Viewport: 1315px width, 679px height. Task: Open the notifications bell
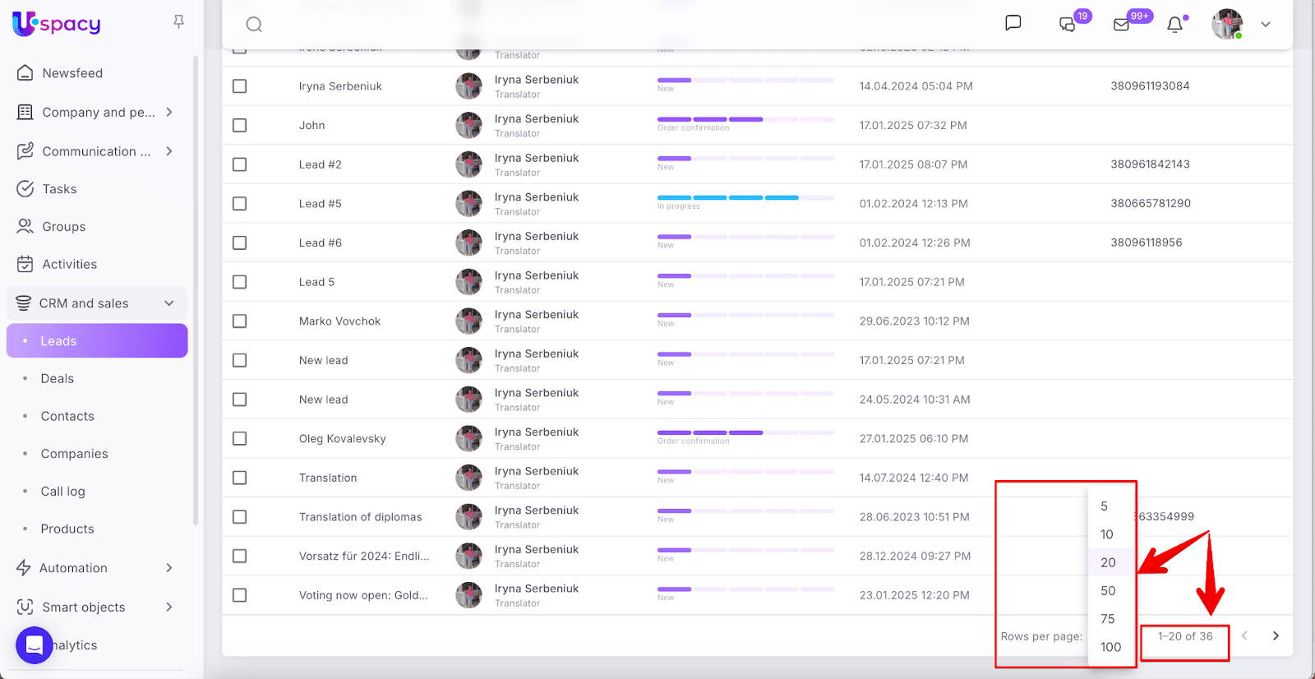tap(1174, 25)
